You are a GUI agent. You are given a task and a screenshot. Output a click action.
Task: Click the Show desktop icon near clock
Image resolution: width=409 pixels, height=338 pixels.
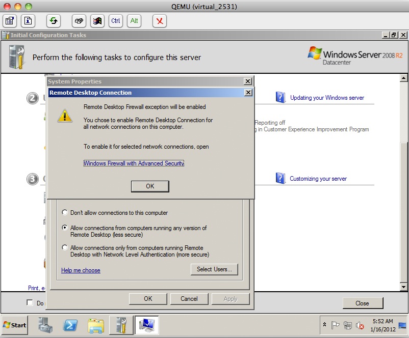[x=402, y=325]
